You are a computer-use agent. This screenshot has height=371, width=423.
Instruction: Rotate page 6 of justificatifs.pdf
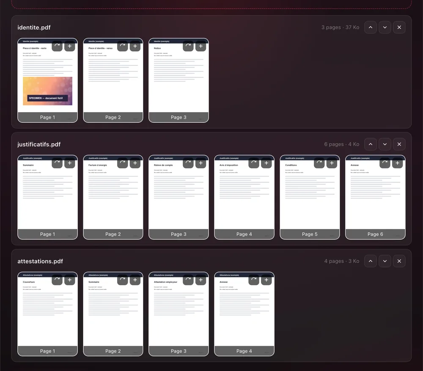385,162
